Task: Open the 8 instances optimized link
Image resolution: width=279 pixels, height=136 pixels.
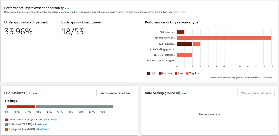Action: 41,125
